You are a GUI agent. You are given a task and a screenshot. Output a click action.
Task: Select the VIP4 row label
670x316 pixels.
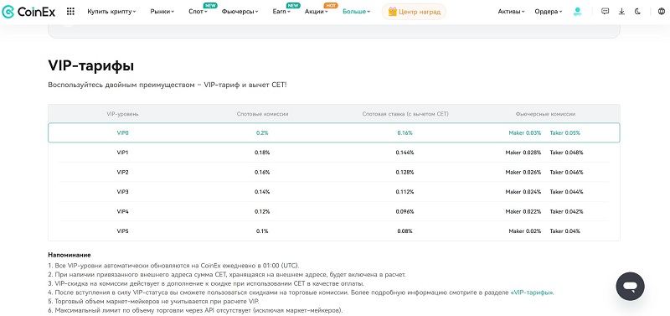click(122, 212)
